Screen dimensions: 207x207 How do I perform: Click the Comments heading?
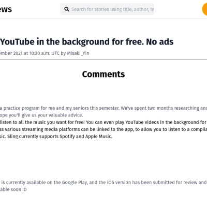(103, 74)
